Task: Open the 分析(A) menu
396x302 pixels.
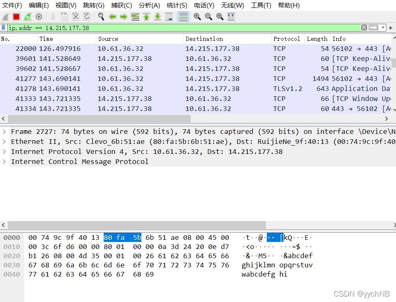Action: 149,5
